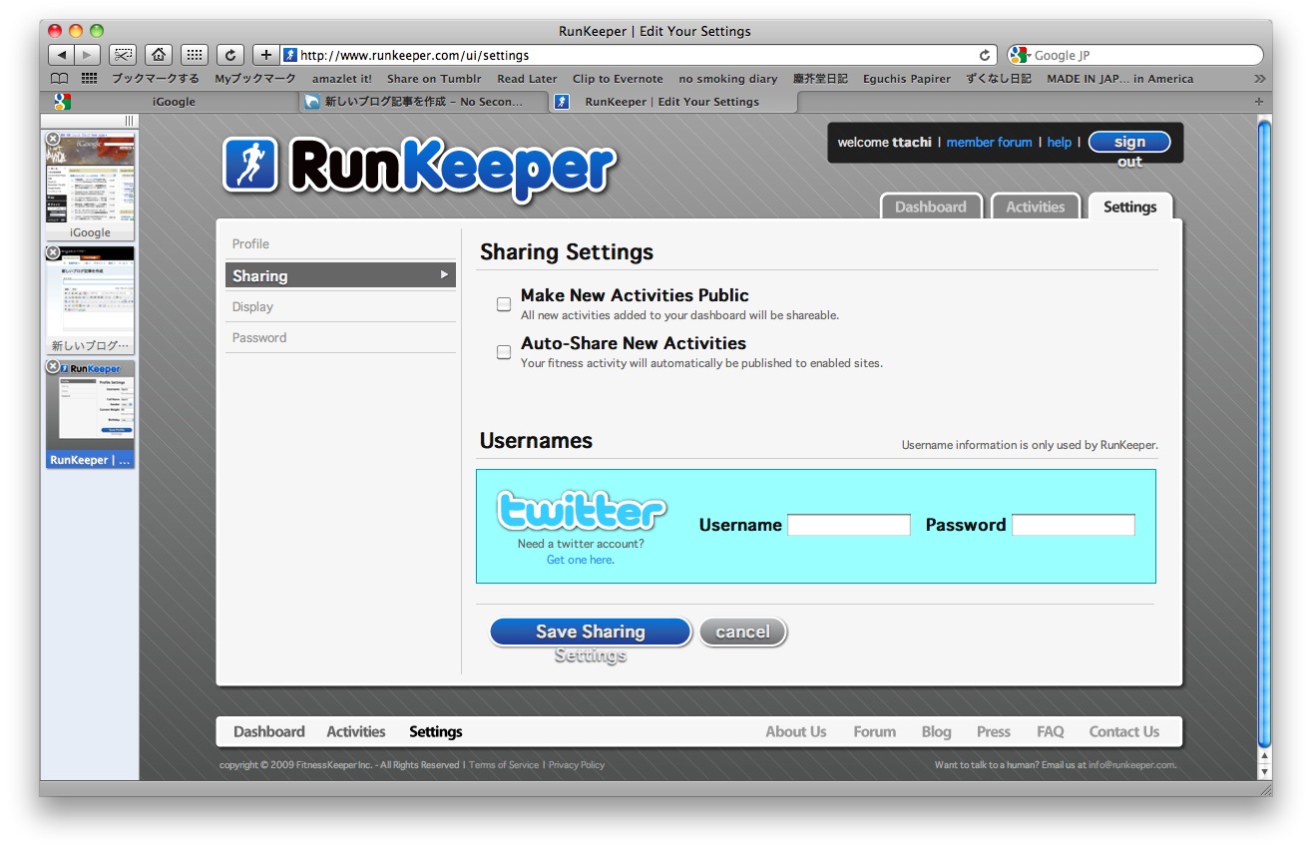
Task: Focus the Twitter Username field
Action: 849,525
